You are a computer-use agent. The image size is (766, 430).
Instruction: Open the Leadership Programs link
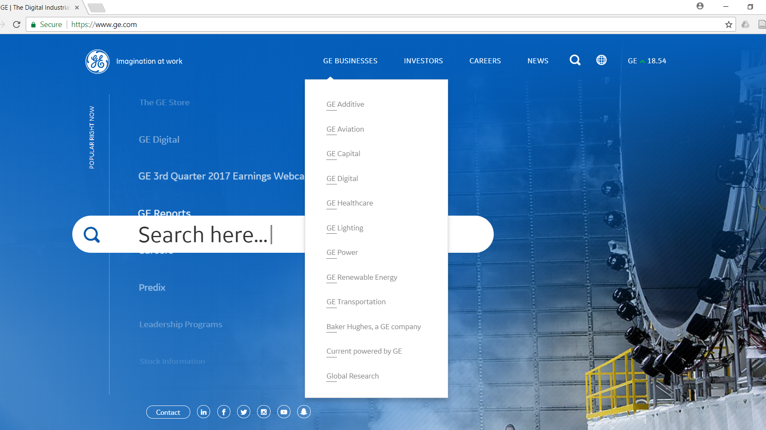pos(181,325)
